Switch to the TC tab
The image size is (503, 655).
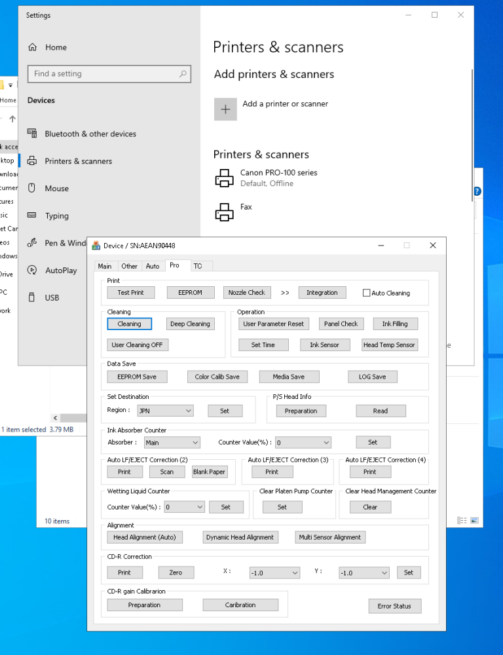coord(198,266)
